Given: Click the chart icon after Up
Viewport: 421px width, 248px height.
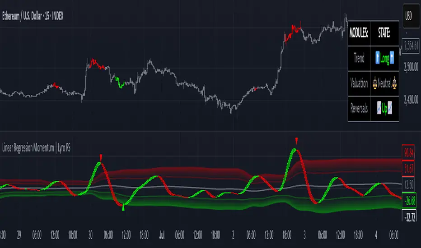Looking at the screenshot, I should click(x=389, y=108).
